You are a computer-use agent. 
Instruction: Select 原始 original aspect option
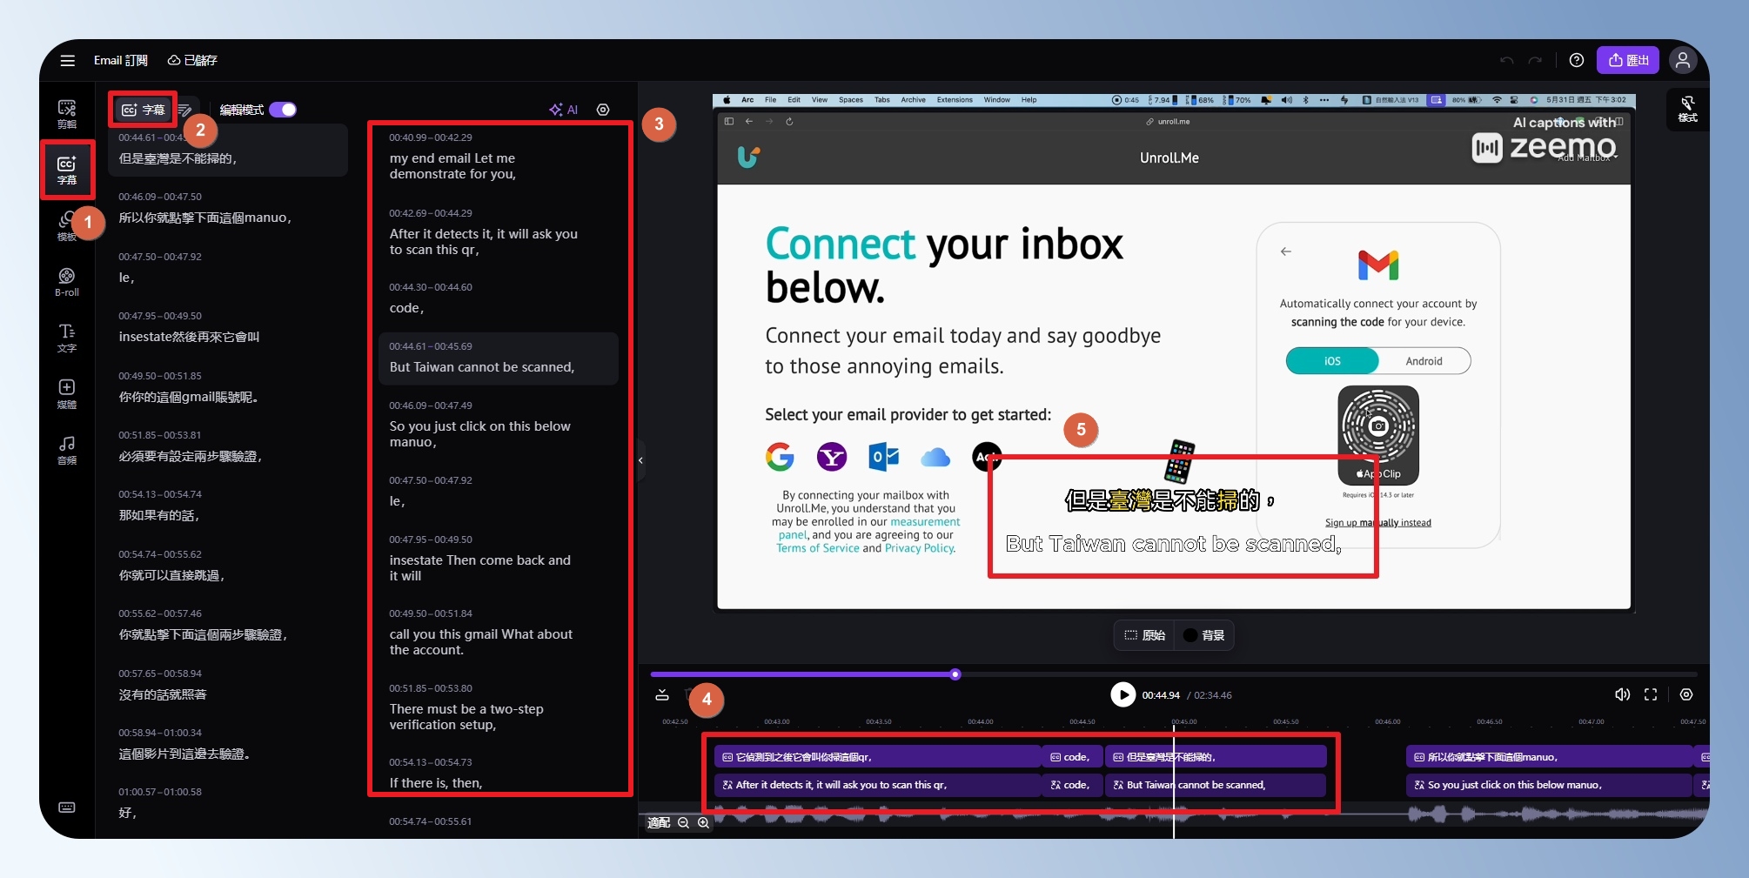tap(1144, 635)
